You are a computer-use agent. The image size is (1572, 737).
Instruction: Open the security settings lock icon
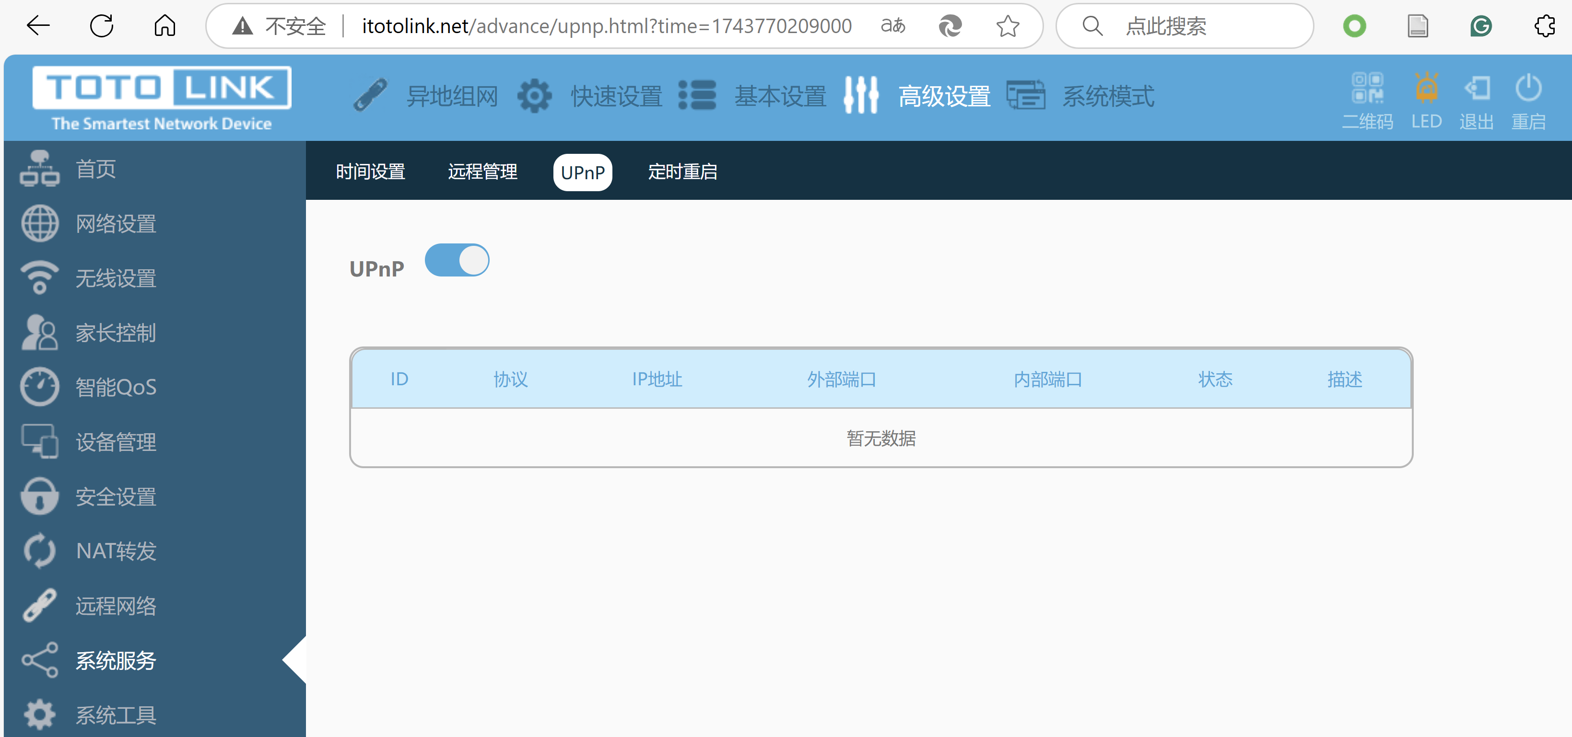pyautogui.click(x=40, y=495)
